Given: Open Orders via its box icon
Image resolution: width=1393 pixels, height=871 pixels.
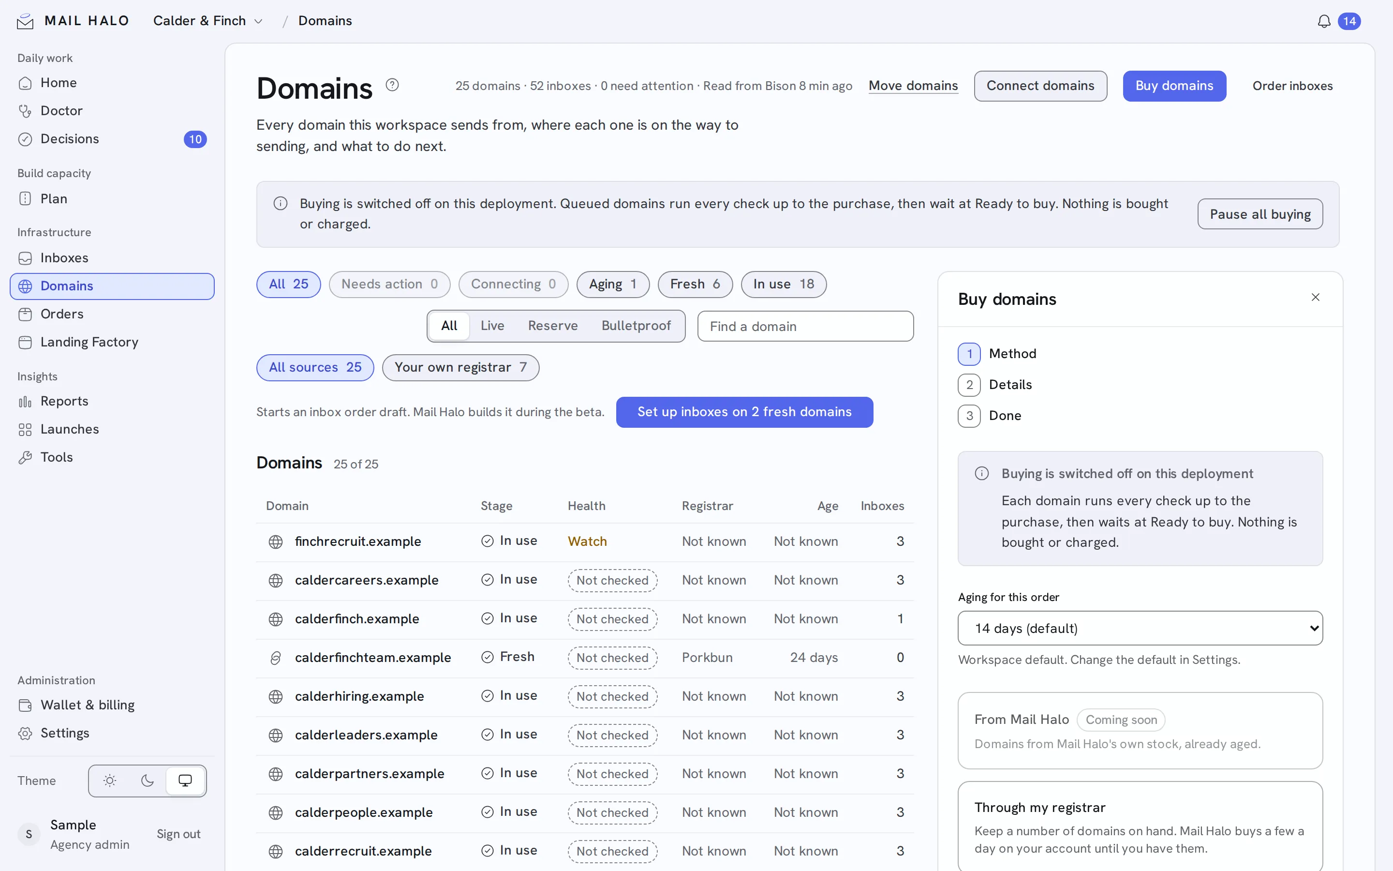Looking at the screenshot, I should tap(25, 314).
